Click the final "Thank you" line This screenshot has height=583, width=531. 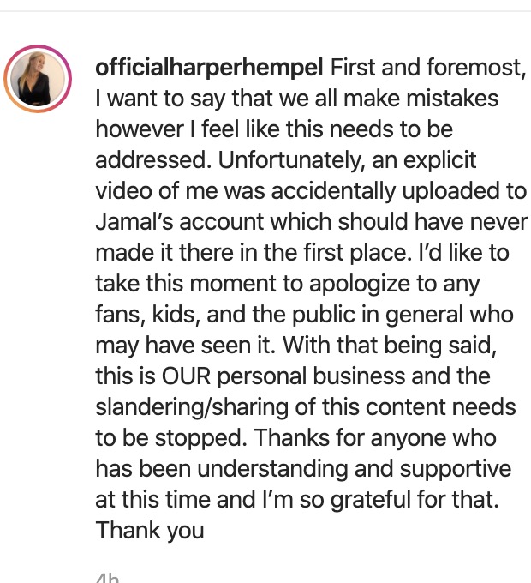[150, 530]
